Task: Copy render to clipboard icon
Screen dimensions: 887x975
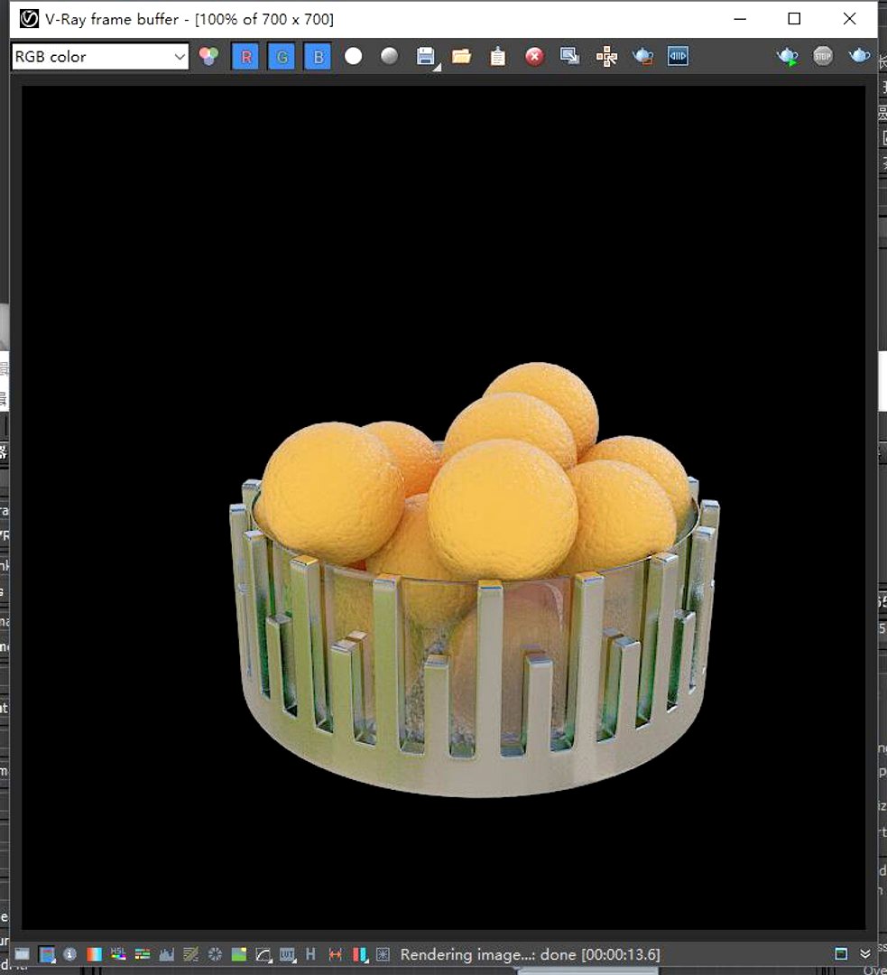Action: pyautogui.click(x=498, y=57)
